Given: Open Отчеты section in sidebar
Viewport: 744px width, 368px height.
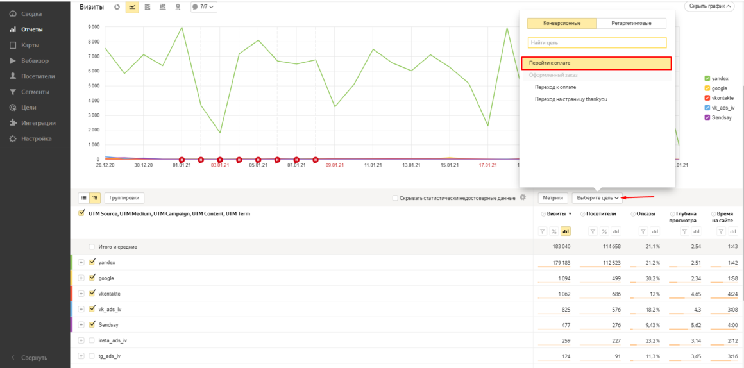Looking at the screenshot, I should [32, 29].
